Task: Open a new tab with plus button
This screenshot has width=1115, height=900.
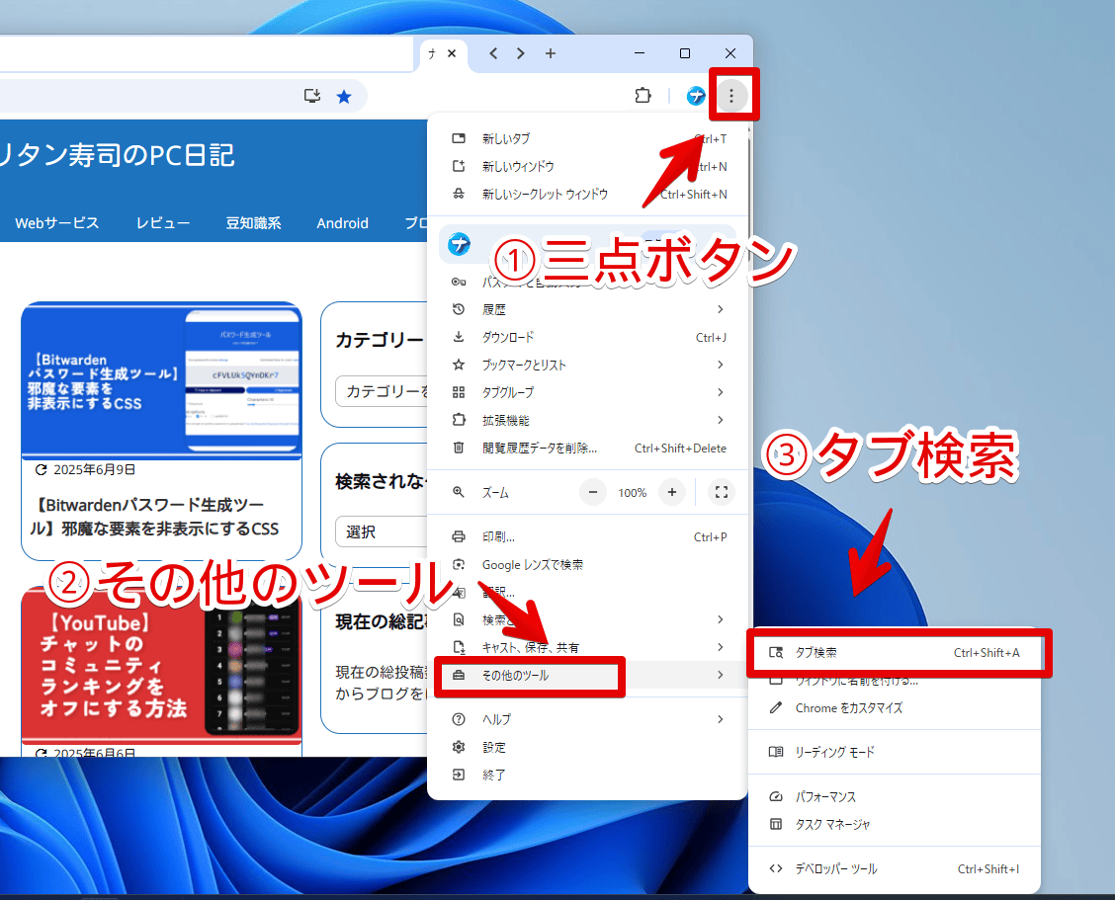Action: point(551,53)
